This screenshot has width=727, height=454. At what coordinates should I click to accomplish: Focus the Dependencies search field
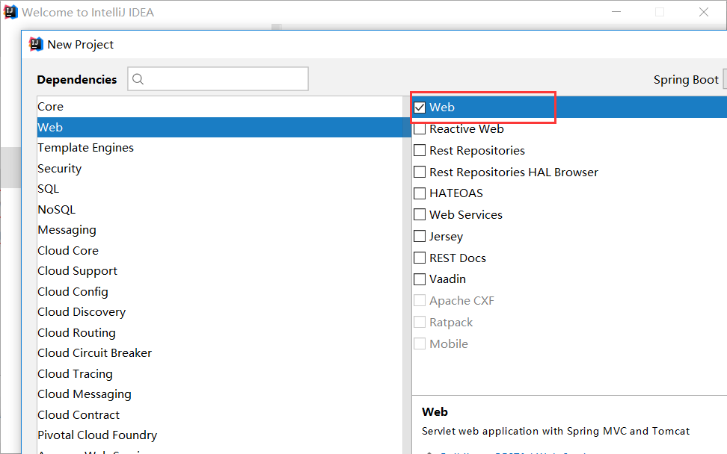click(218, 78)
